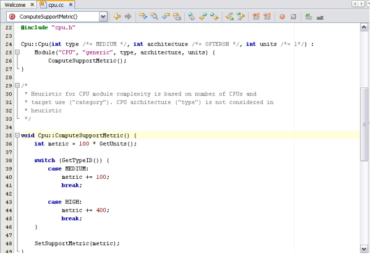Shift the line right using toolbar
Image resolution: width=371 pixels, height=255 pixels.
coord(267,17)
